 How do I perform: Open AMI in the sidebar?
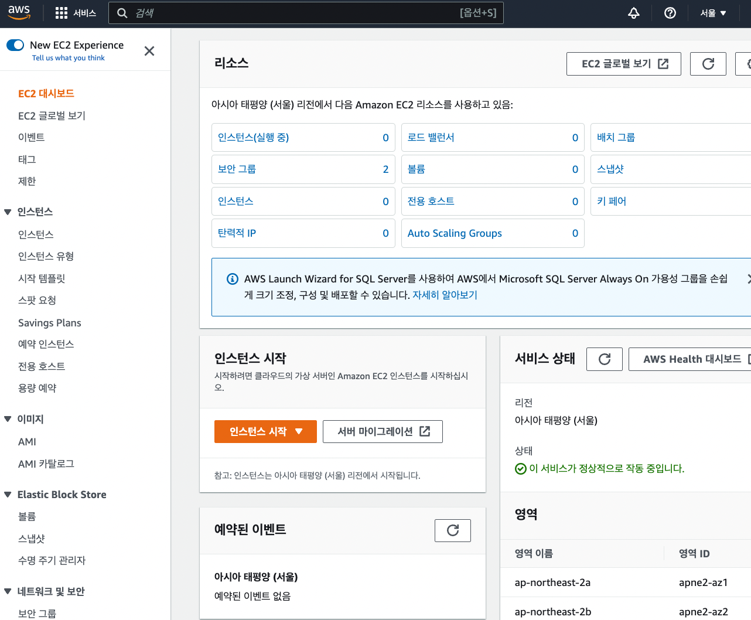pyautogui.click(x=27, y=442)
